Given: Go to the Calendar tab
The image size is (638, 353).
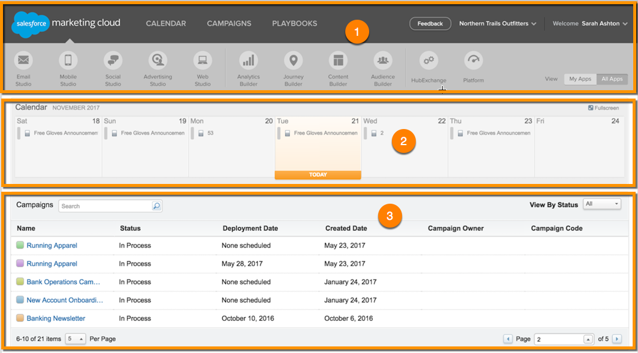Looking at the screenshot, I should pyautogui.click(x=166, y=23).
